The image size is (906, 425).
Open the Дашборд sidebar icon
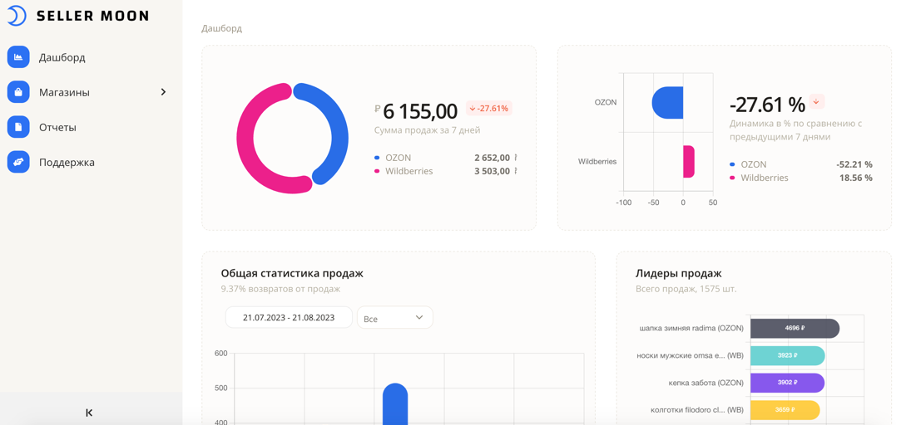[18, 57]
